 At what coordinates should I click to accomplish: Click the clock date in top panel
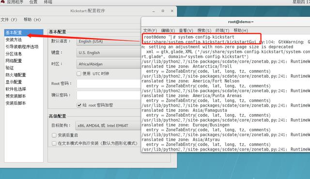tap(301, 2)
